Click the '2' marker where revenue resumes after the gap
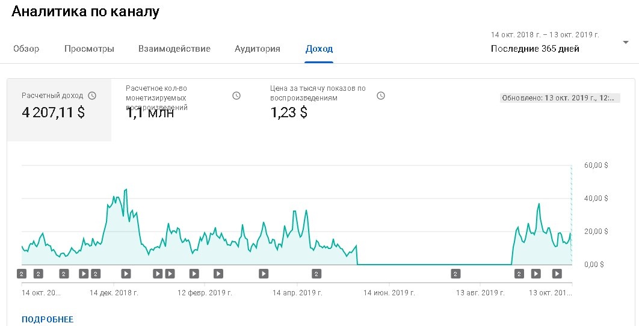 [x=519, y=274]
